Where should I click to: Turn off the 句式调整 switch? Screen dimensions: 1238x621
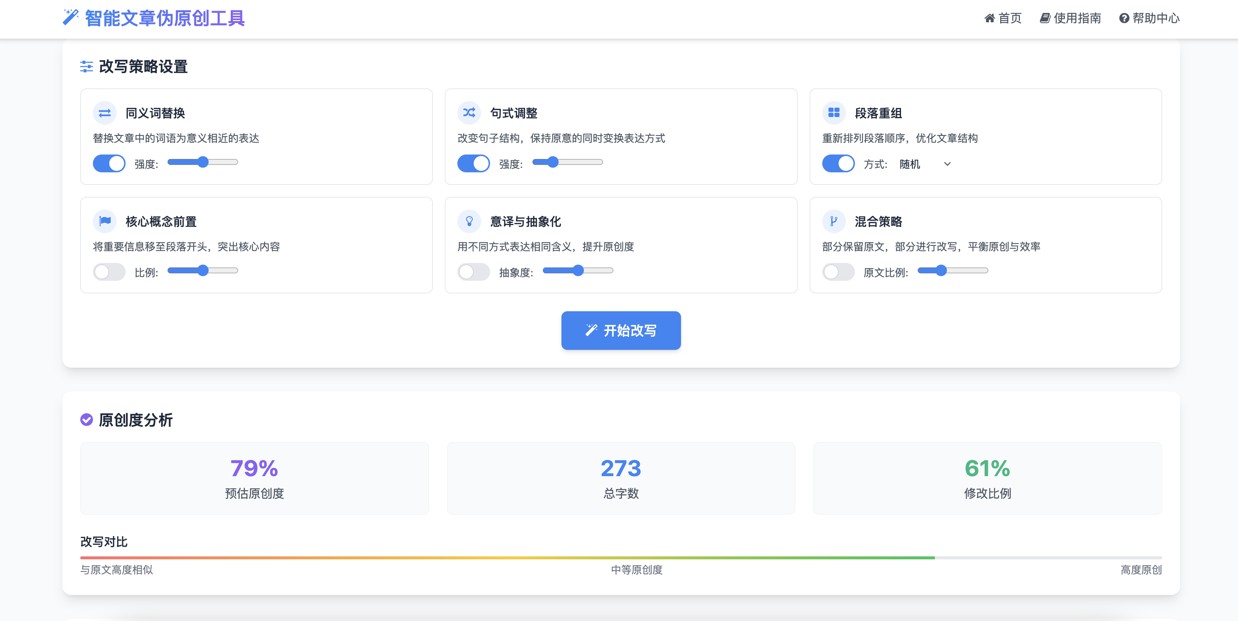[473, 164]
